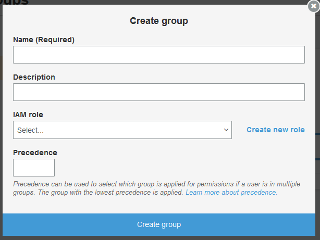
Task: Close the Create group dialog
Action: click(x=313, y=6)
